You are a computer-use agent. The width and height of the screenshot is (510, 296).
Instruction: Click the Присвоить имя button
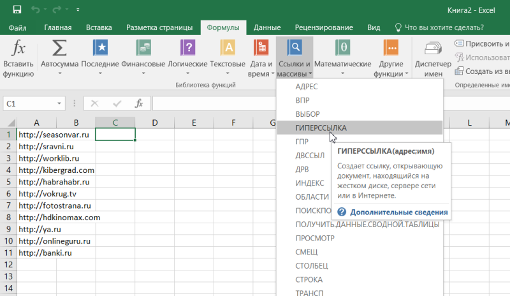click(x=482, y=43)
